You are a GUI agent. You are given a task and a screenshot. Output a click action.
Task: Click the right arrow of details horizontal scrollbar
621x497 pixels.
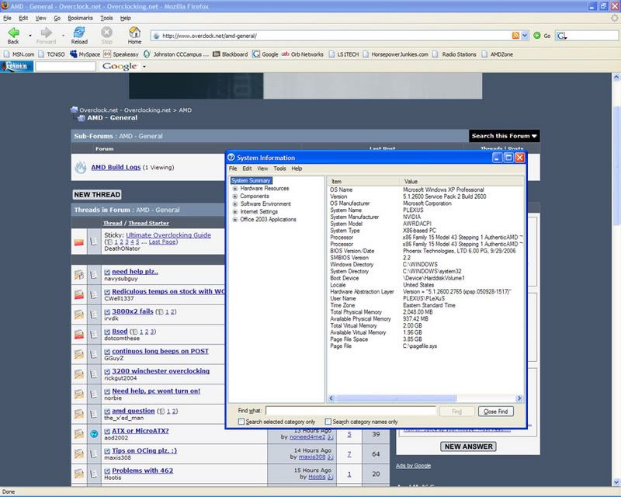tap(519, 398)
